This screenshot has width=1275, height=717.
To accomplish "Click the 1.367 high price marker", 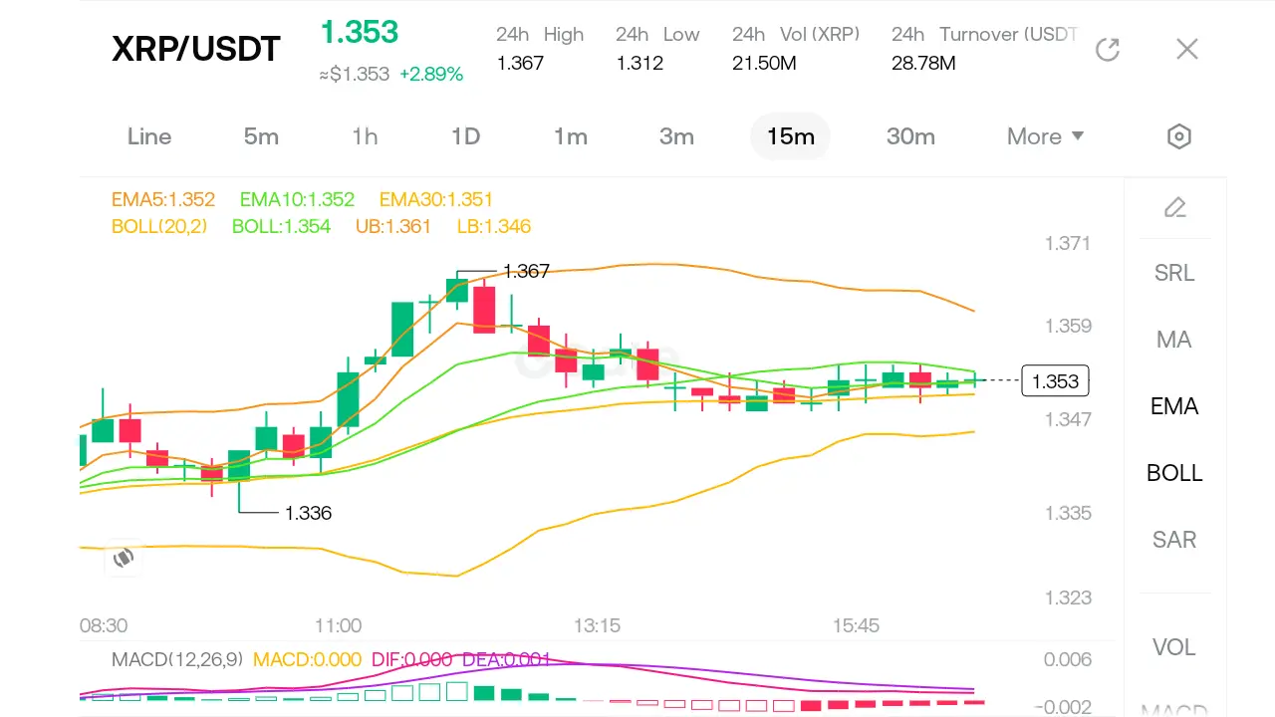I will click(526, 271).
